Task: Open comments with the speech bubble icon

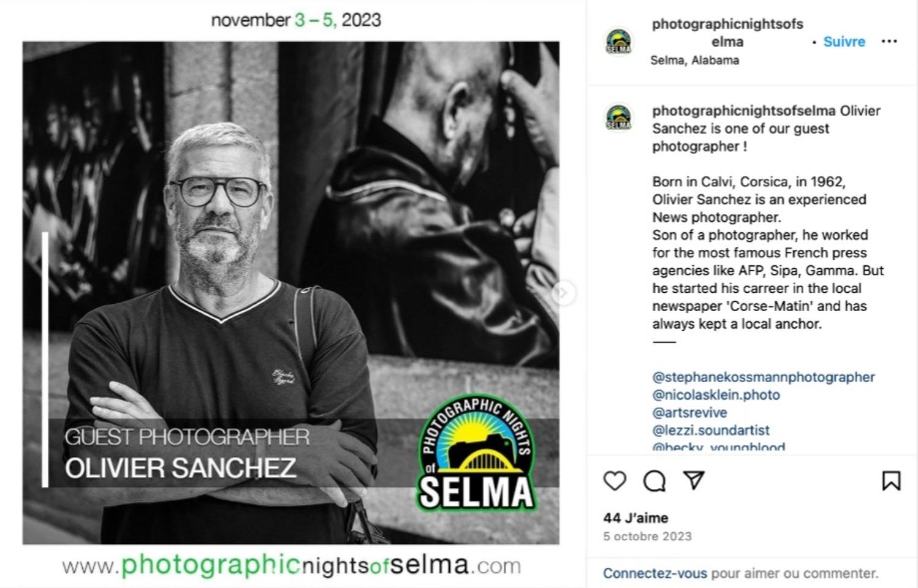Action: [x=654, y=480]
